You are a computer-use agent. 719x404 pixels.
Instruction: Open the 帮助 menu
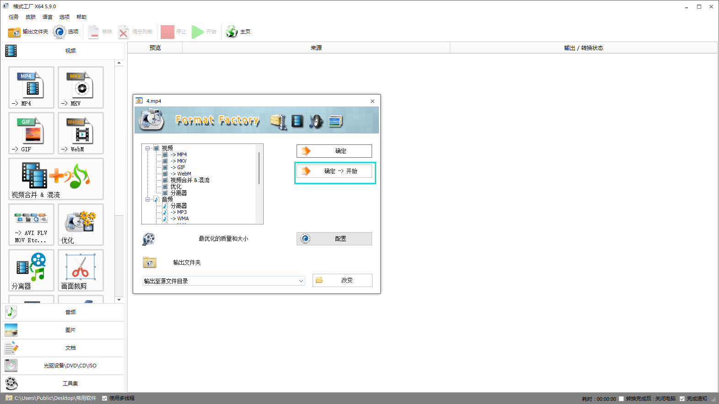[x=81, y=17]
